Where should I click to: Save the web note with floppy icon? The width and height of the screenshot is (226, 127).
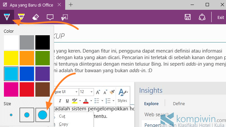click(188, 17)
